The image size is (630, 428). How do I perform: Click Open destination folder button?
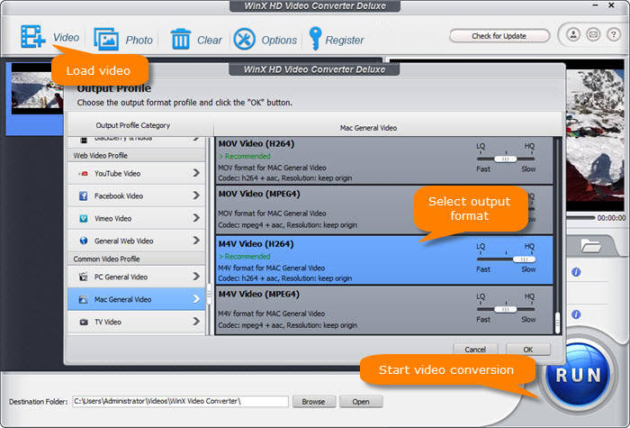click(361, 402)
